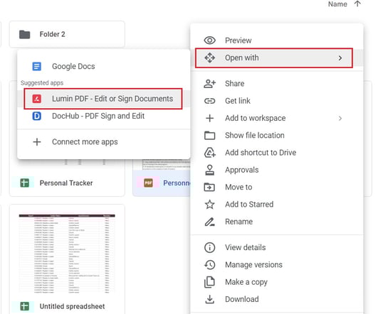
Task: Click the Approvals stamp icon
Action: pyautogui.click(x=209, y=170)
